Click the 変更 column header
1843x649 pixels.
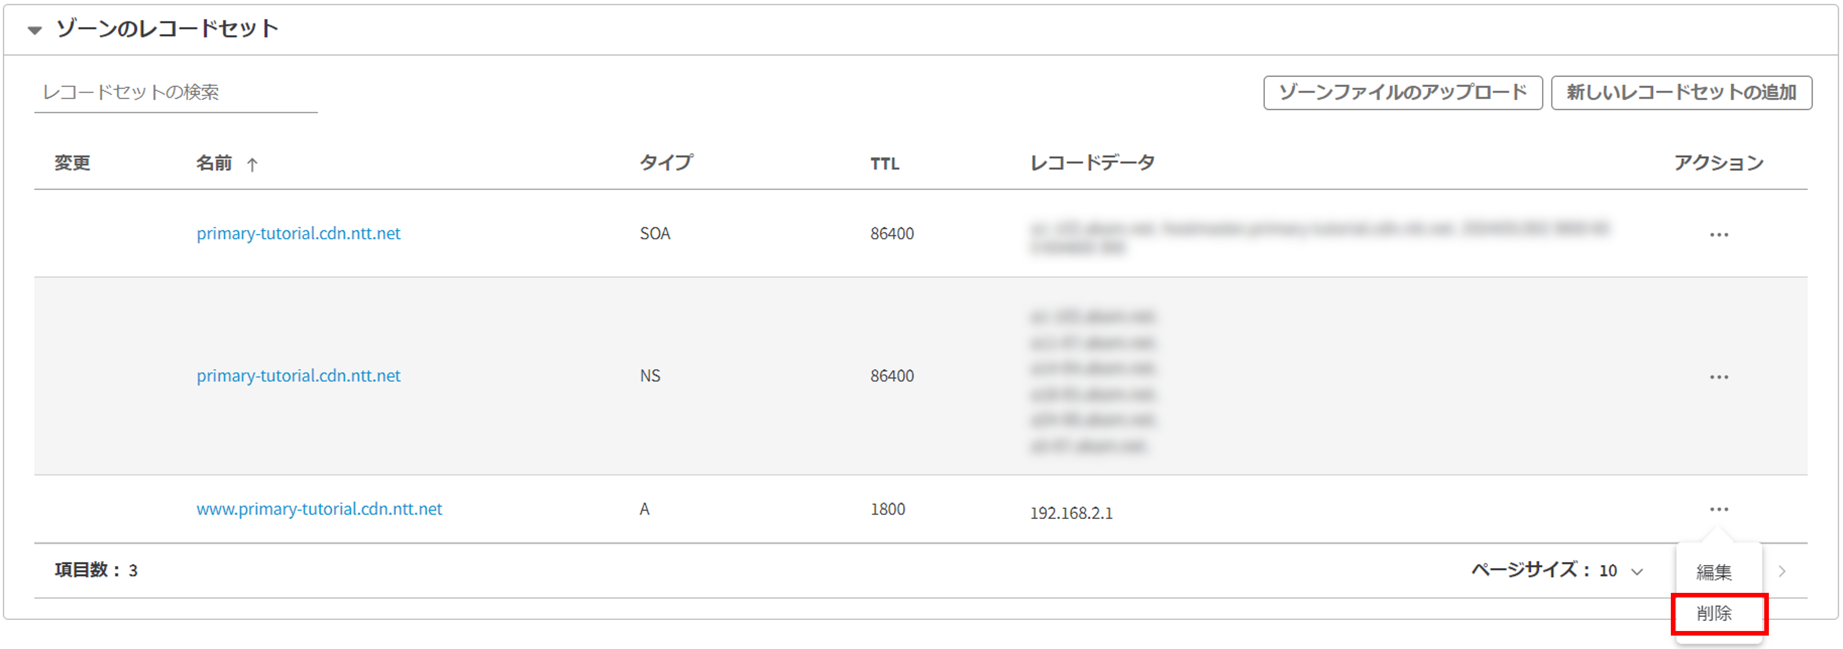click(x=72, y=163)
